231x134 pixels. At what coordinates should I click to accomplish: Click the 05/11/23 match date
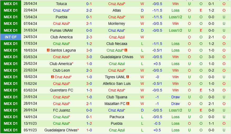point(31,130)
